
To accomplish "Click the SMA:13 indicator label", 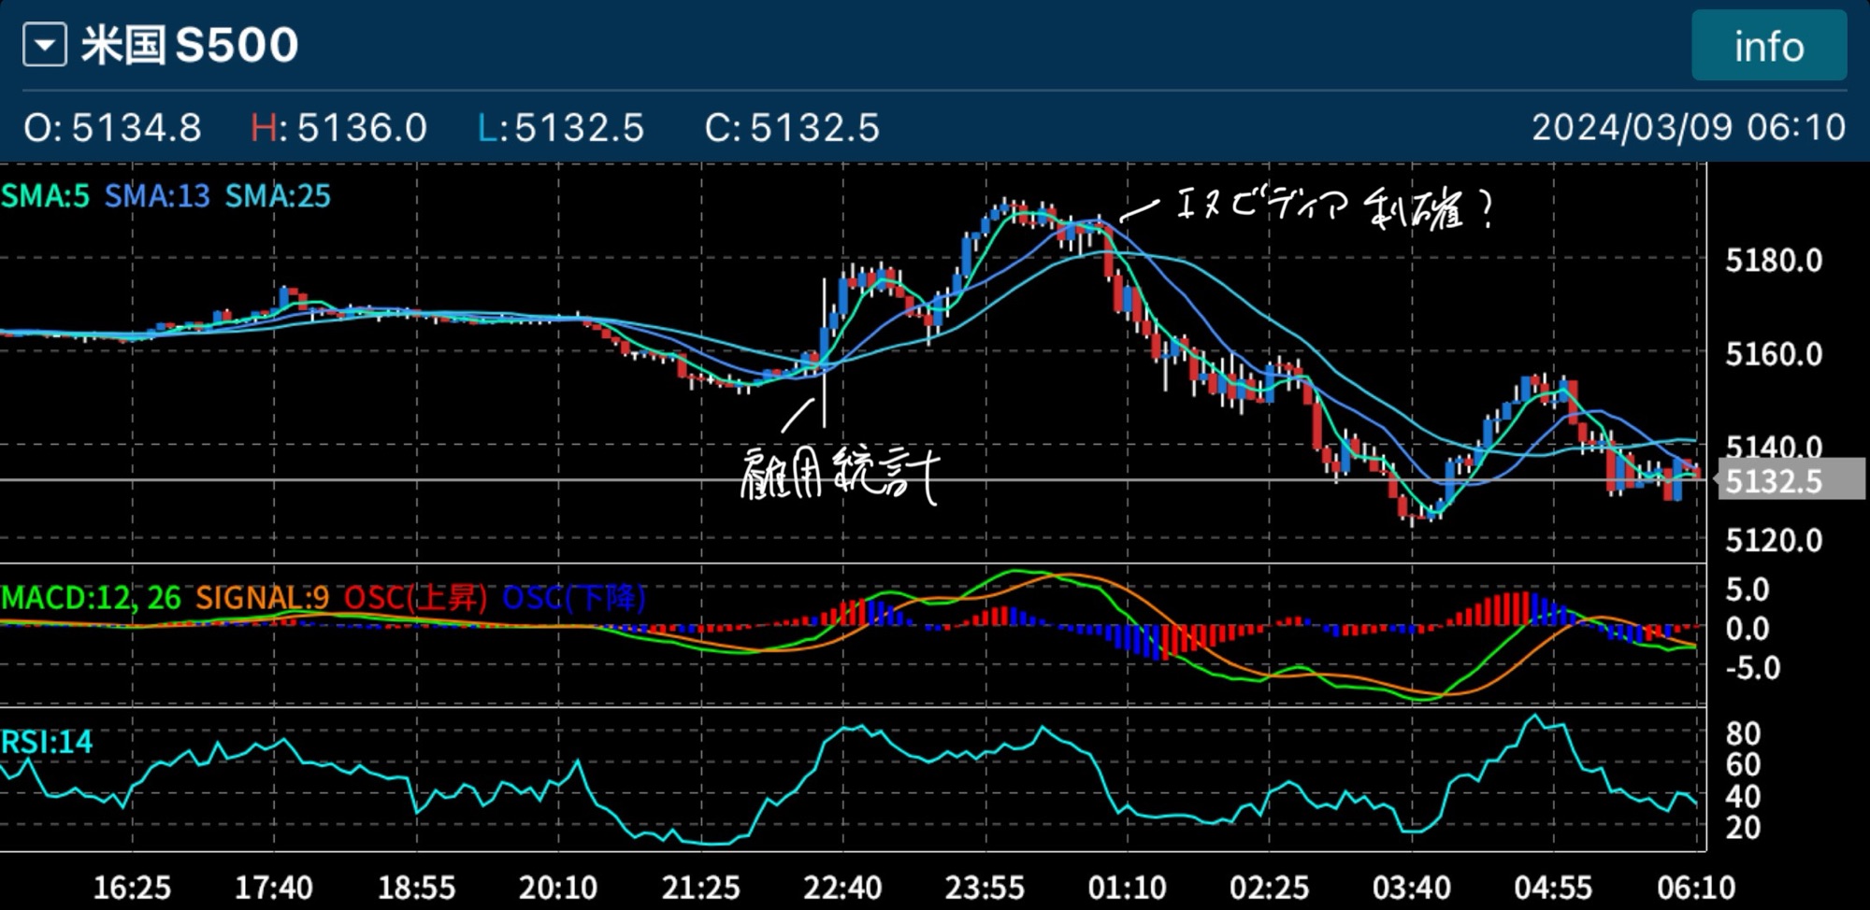I will (157, 196).
